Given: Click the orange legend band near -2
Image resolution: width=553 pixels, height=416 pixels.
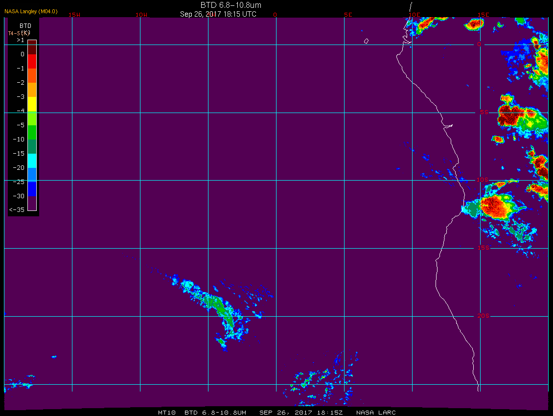Looking at the screenshot, I should click(x=32, y=90).
